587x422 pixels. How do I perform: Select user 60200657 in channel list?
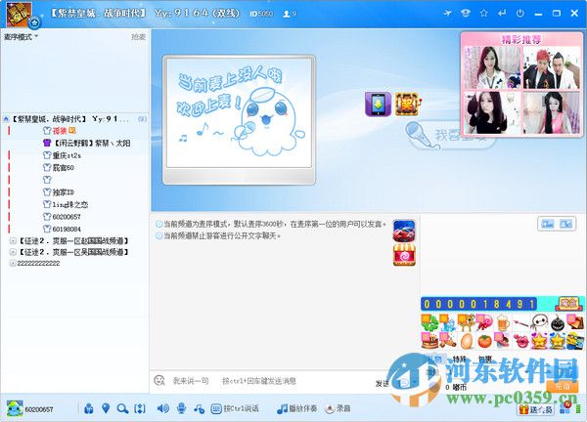[63, 217]
